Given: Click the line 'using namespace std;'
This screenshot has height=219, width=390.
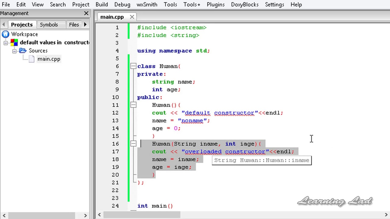Looking at the screenshot, I should (x=173, y=51).
